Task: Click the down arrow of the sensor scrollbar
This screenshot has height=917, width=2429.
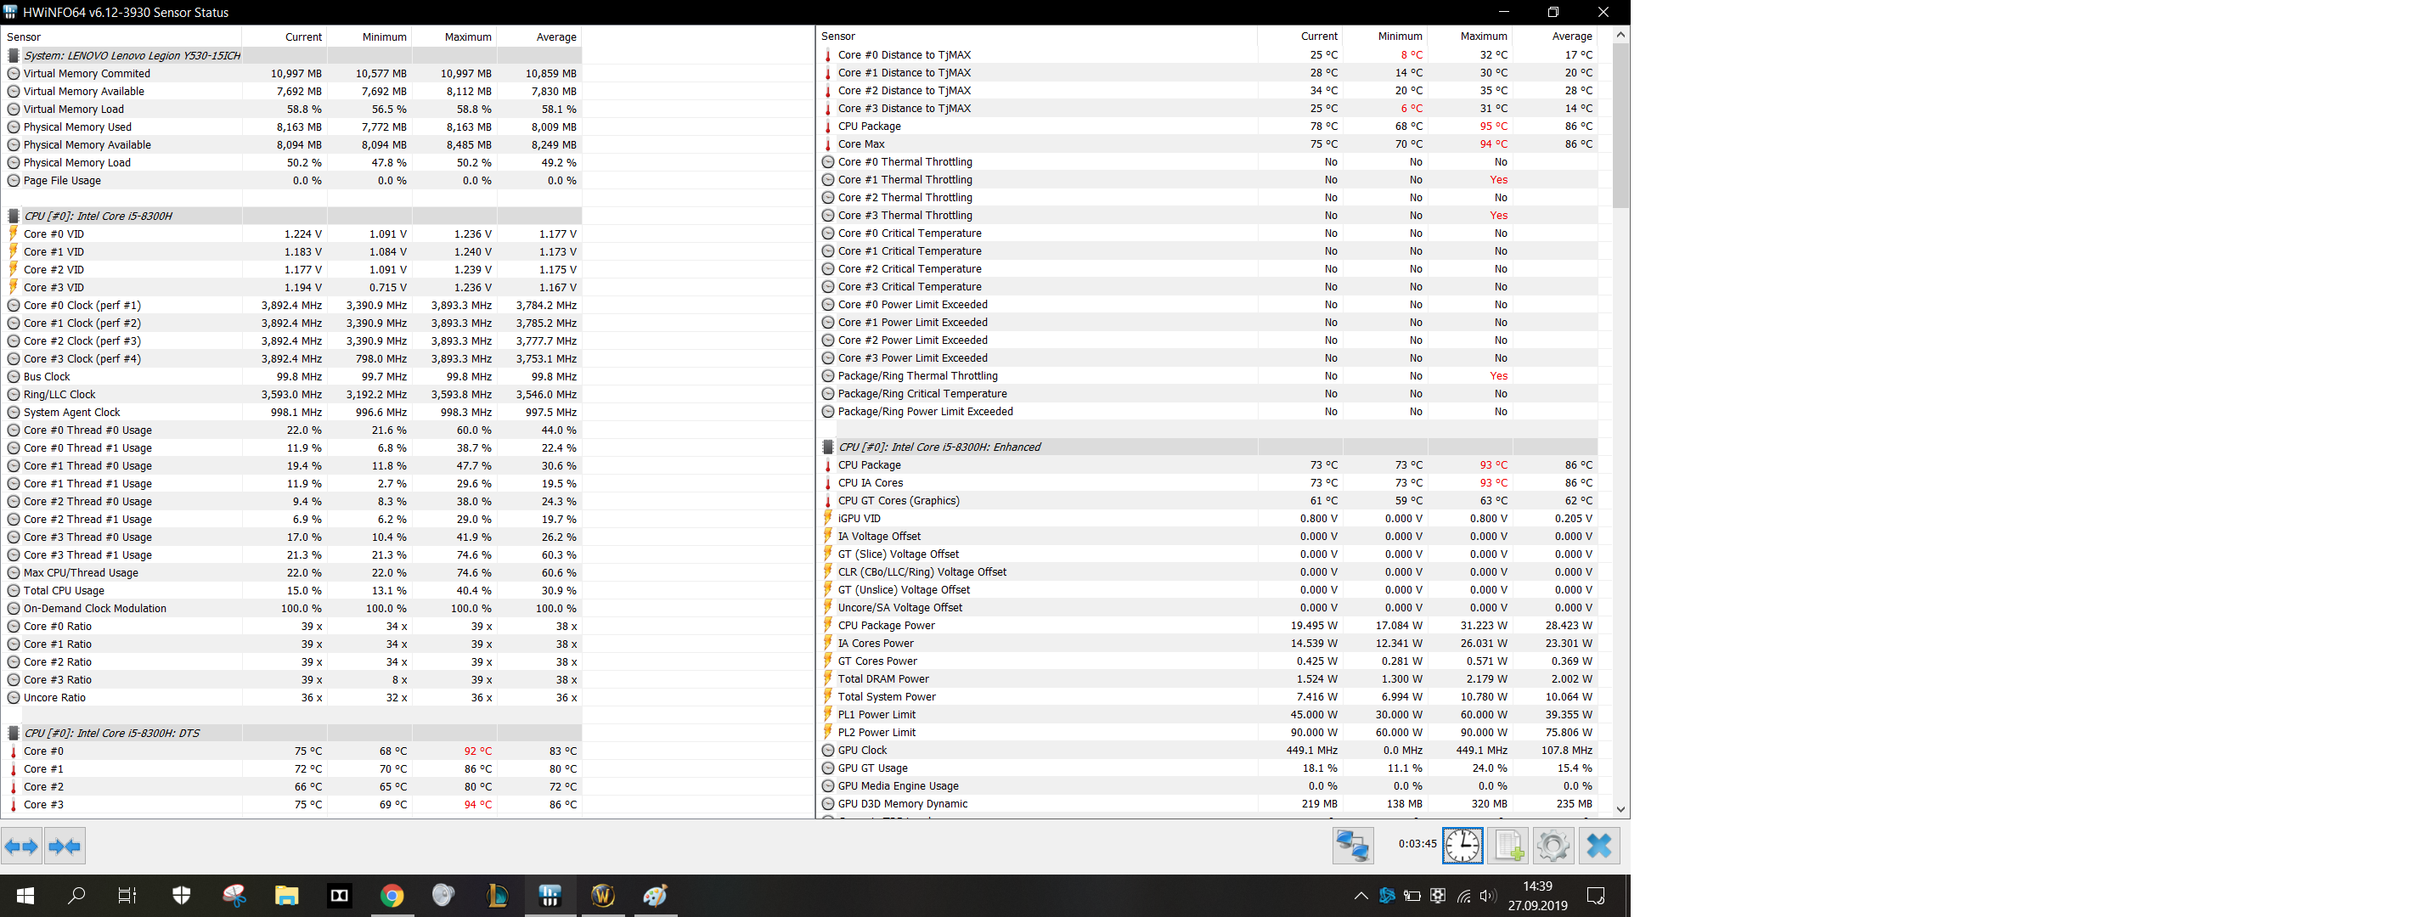Action: (1621, 808)
